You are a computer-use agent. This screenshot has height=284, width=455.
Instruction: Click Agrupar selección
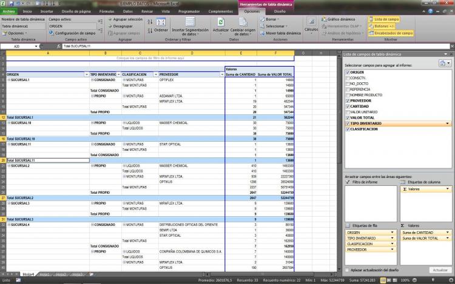126,19
